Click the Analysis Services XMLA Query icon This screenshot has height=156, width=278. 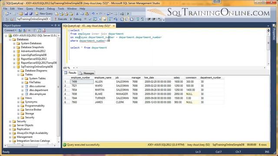[x=71, y=13]
